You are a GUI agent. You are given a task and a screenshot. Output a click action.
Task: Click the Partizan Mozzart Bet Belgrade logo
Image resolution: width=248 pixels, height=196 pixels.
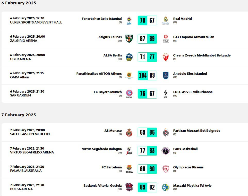point(166,133)
